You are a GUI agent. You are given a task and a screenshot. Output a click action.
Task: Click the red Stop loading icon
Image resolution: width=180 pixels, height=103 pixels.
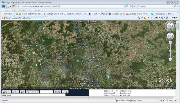pos(134,6)
